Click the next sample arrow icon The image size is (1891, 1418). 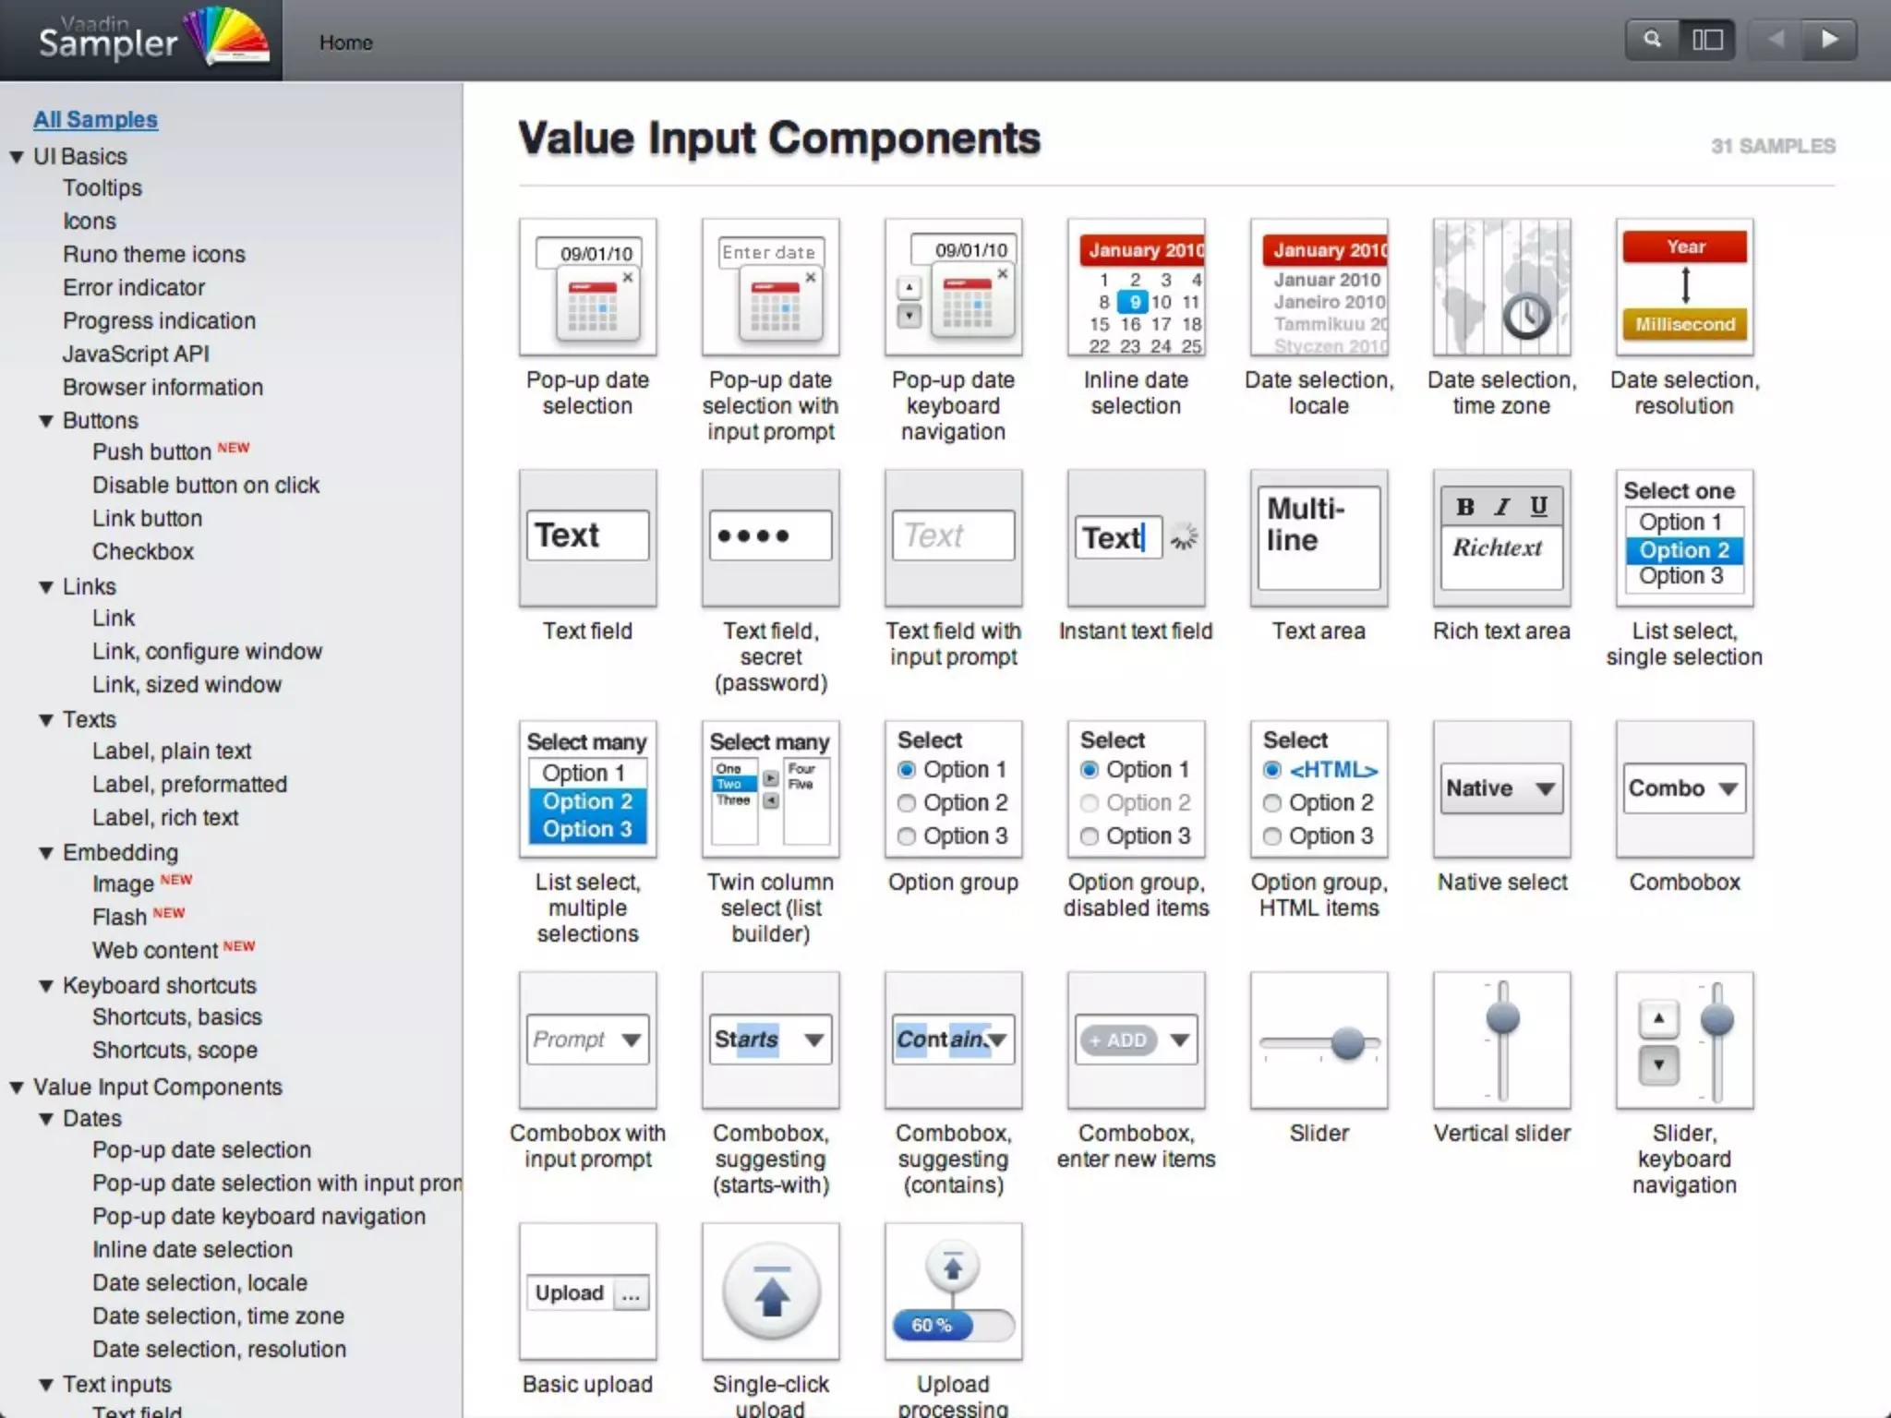click(x=1828, y=40)
